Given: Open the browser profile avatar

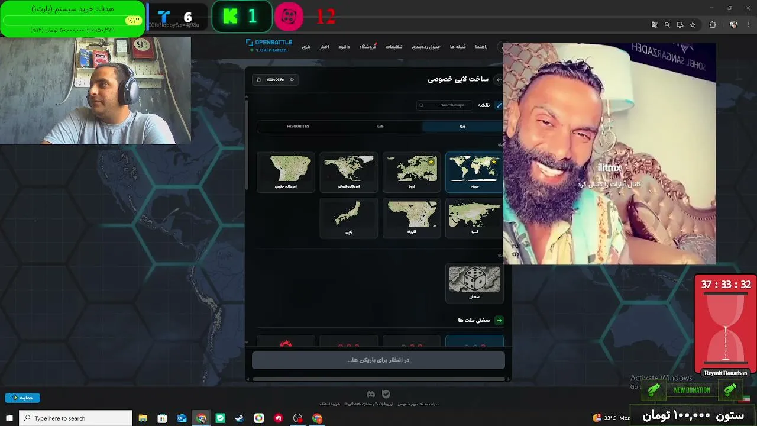Looking at the screenshot, I should point(733,25).
